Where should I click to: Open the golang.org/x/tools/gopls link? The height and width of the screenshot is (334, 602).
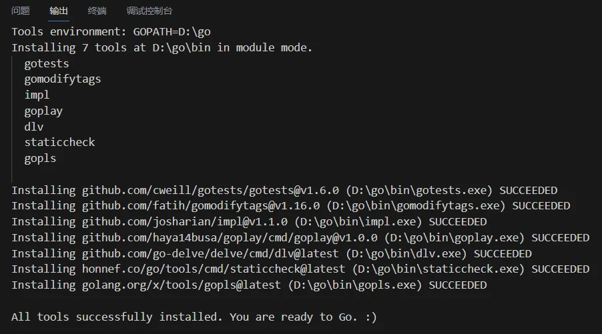pos(182,285)
